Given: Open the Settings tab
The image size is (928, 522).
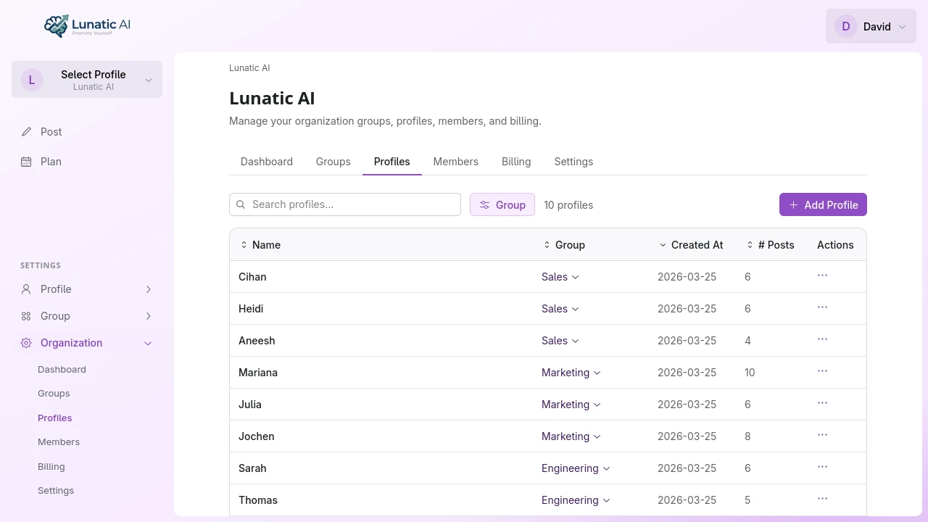Looking at the screenshot, I should pyautogui.click(x=573, y=162).
